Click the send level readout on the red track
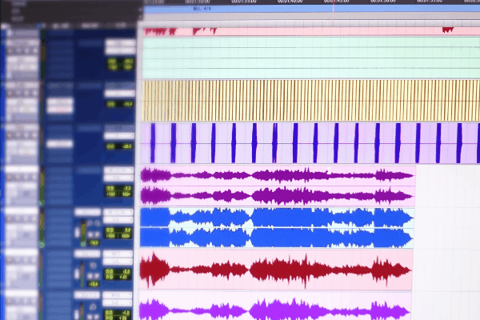This screenshot has width=480, height=320. 94,284
